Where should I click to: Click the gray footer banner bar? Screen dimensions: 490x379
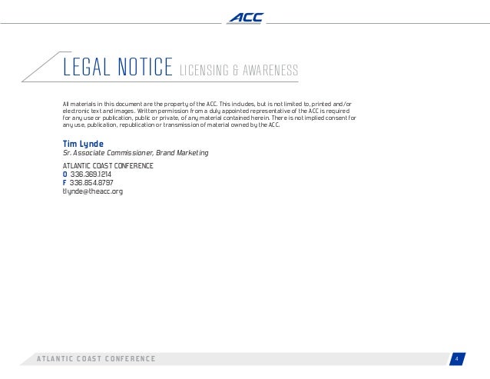(x=234, y=359)
